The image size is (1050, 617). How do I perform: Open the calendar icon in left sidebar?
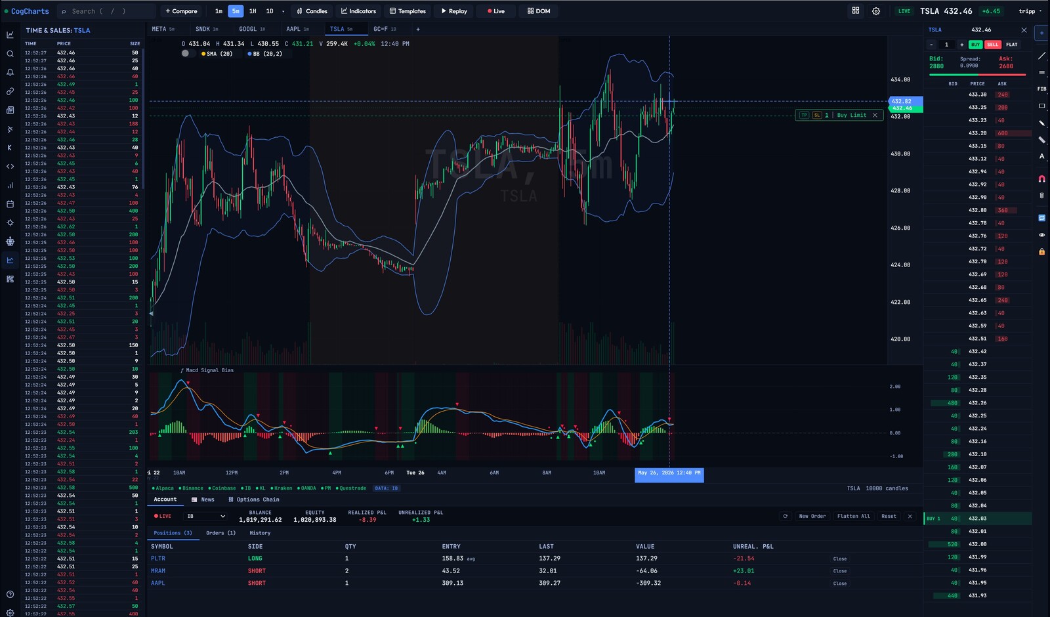10,204
